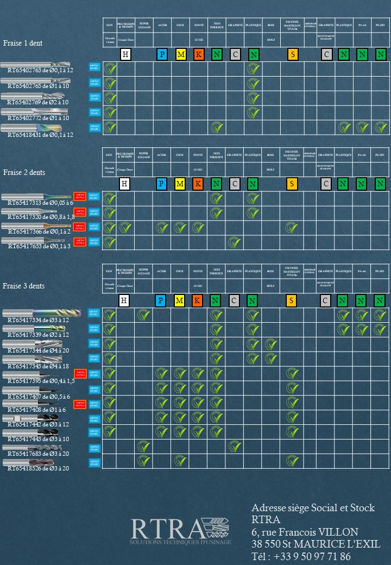
Task: Click the Inox check mark for RT65418526
Action: click(180, 461)
